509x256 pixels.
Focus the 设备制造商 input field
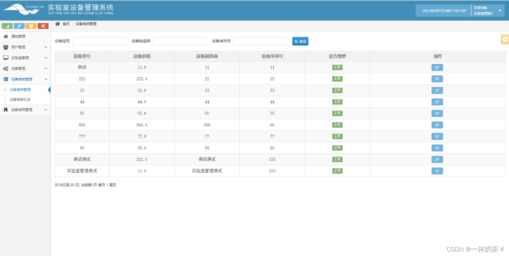[x=180, y=41]
